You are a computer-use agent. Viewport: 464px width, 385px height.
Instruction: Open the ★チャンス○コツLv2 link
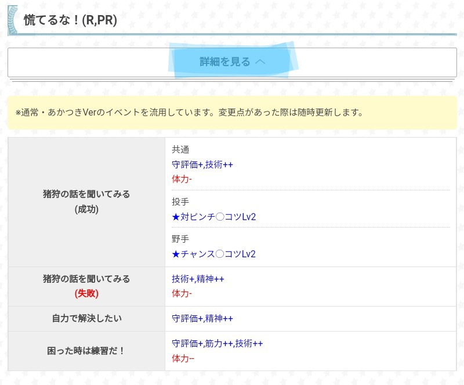pos(213,254)
